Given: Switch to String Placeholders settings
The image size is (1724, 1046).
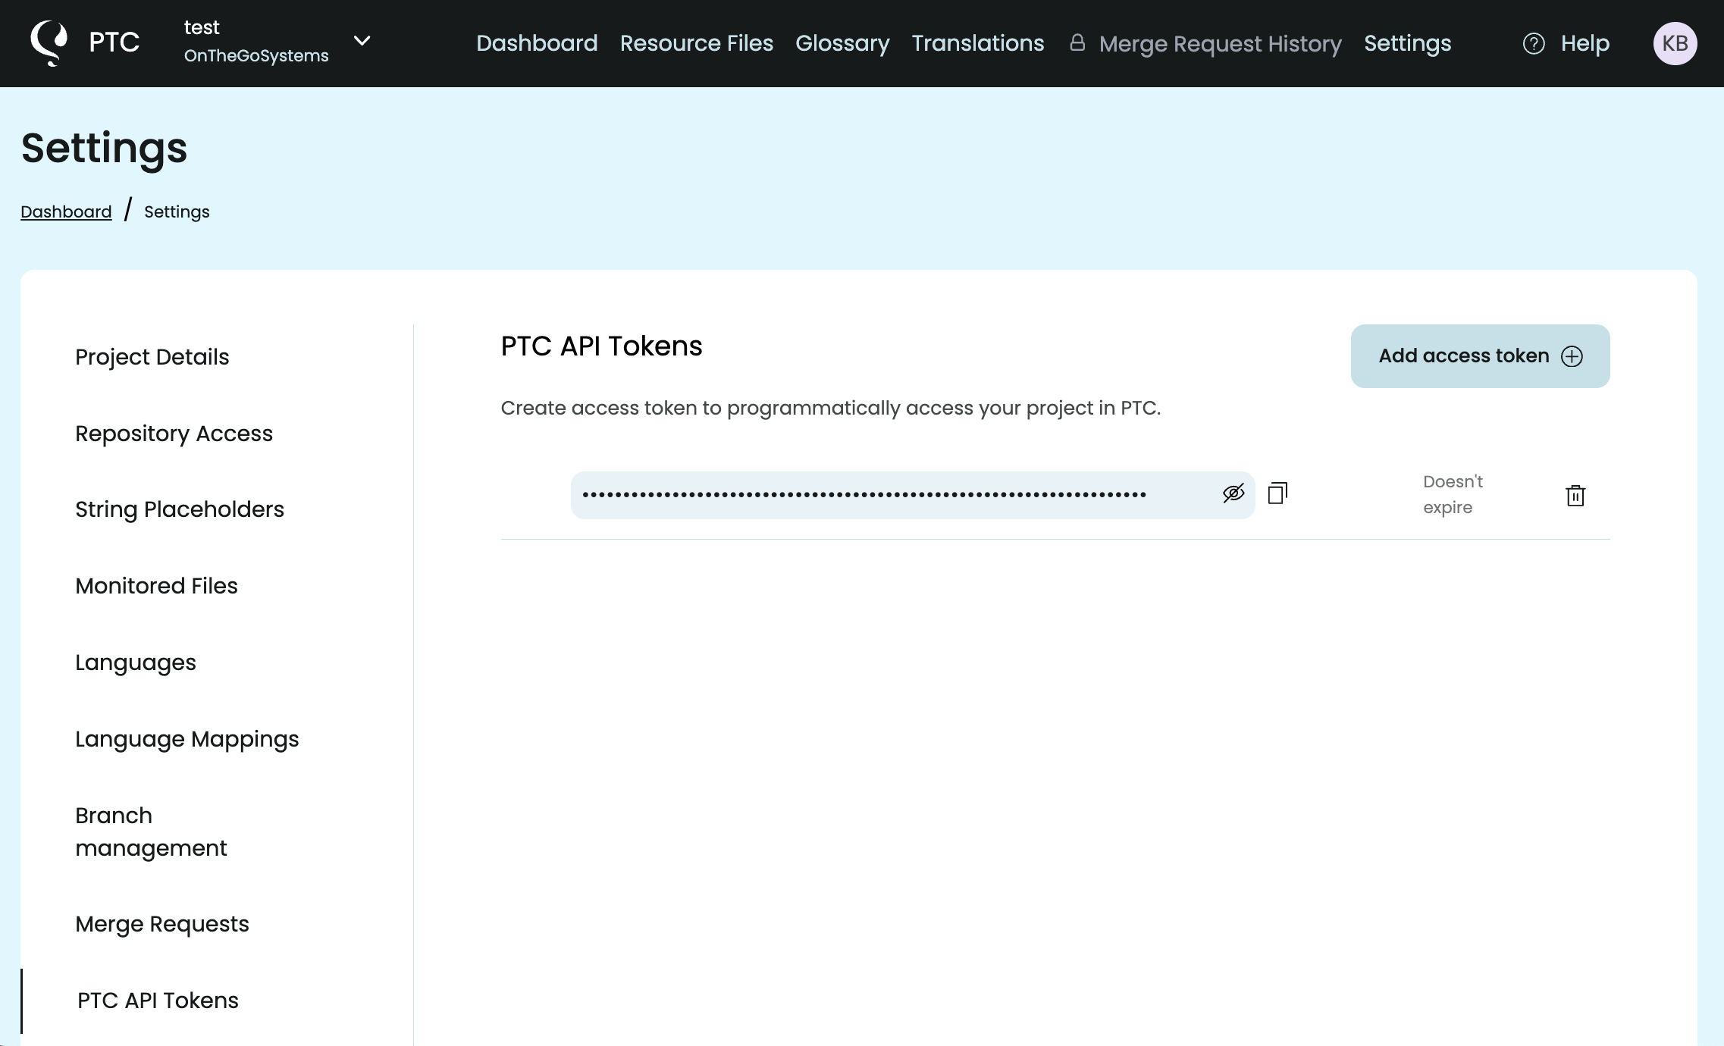Looking at the screenshot, I should pos(180,509).
